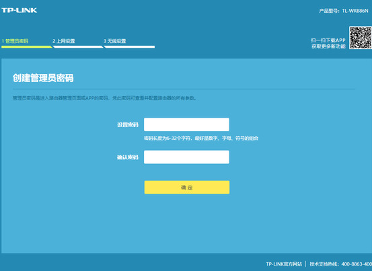Click the 创建管理员密码 heading

(43, 78)
